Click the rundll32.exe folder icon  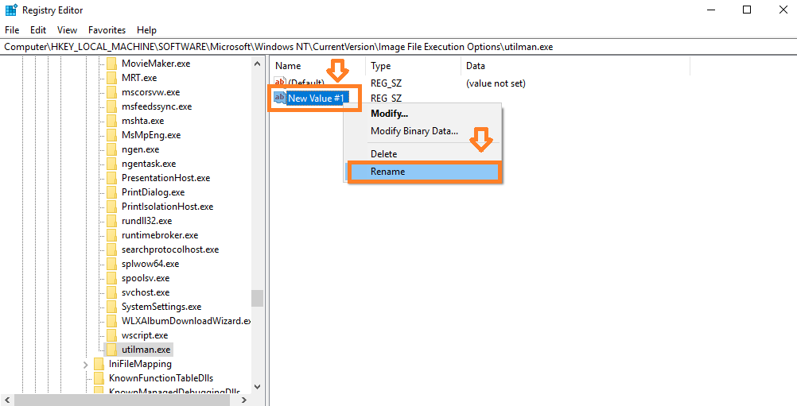coord(111,221)
